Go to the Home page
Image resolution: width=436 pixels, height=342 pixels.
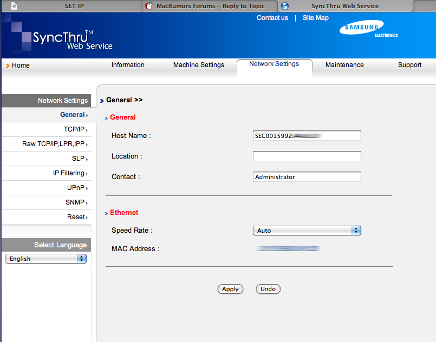(x=21, y=65)
